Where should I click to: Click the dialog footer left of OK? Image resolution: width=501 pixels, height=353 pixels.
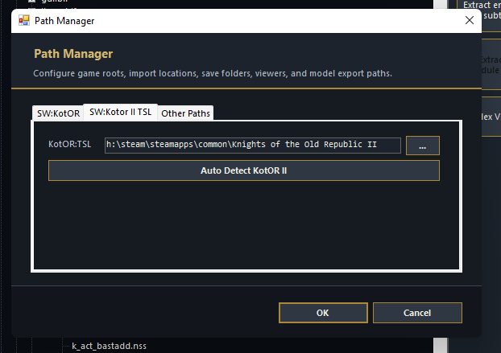click(x=145, y=312)
